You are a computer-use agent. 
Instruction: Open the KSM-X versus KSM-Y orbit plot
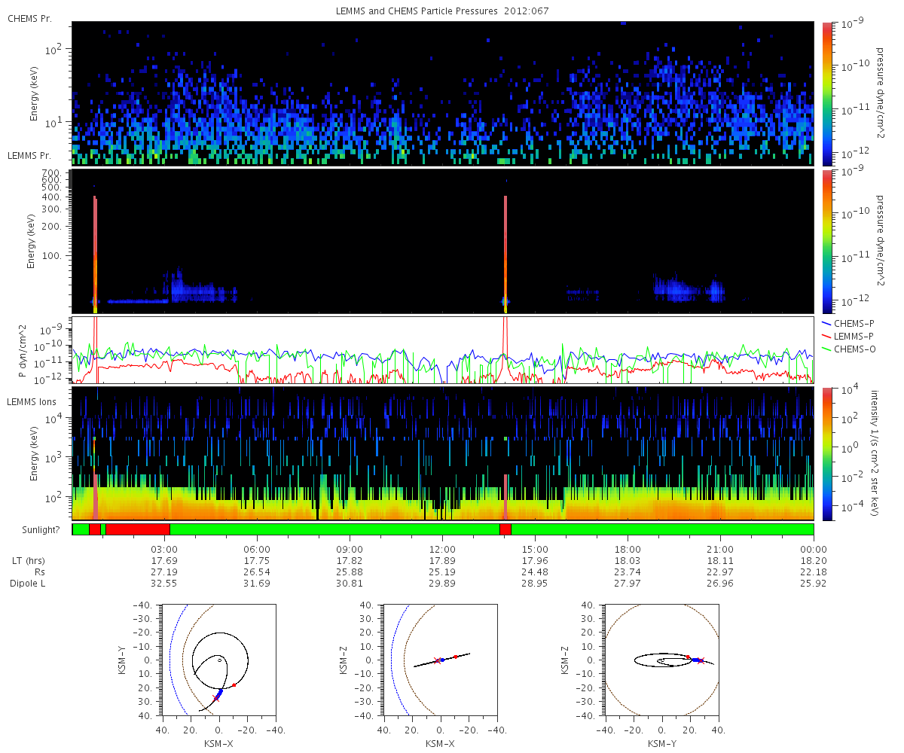tap(218, 660)
